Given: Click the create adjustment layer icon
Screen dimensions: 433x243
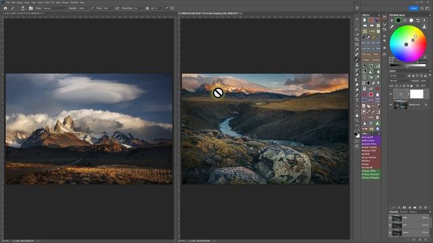Looking at the screenshot, I should [410, 207].
